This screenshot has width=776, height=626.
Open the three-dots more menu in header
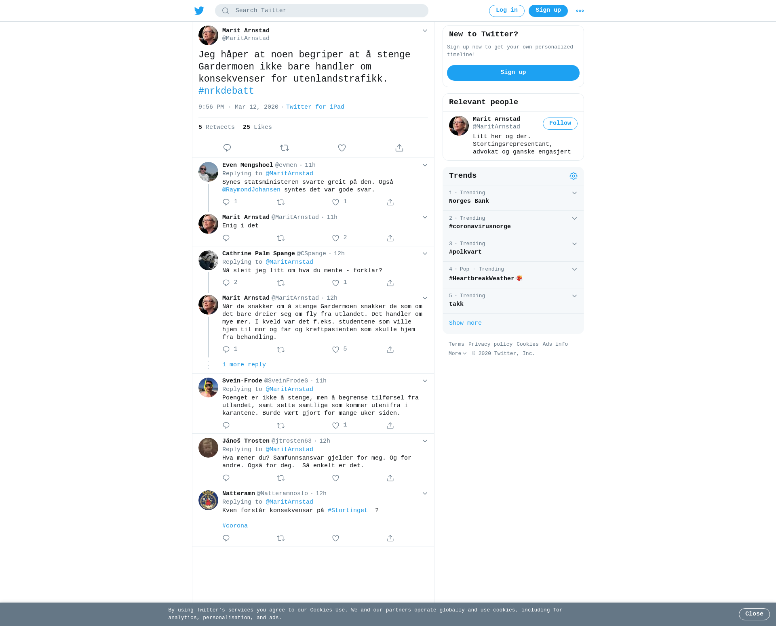[580, 11]
